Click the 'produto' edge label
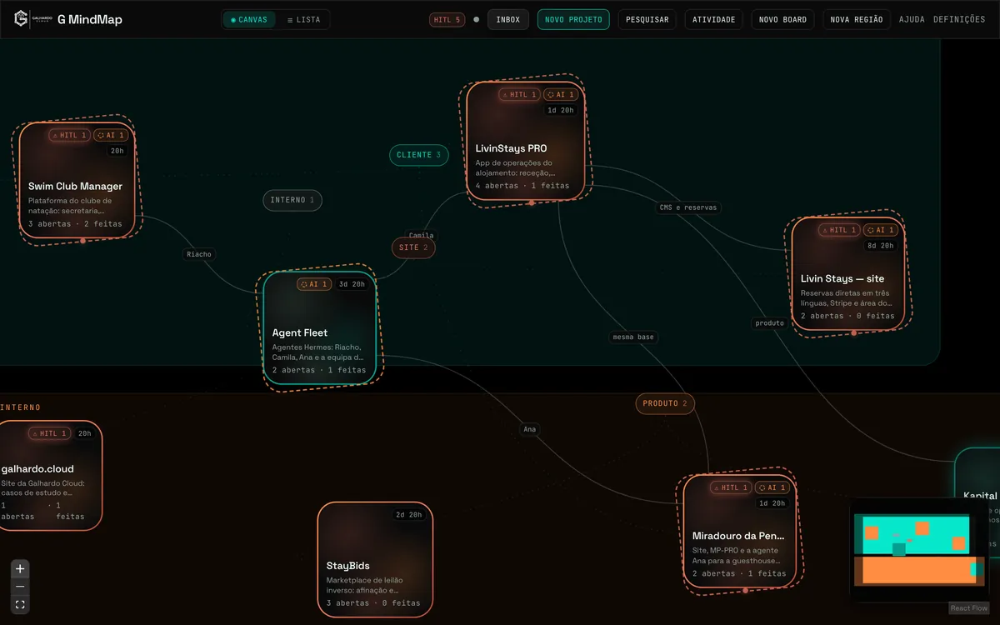1000x625 pixels. (x=769, y=322)
